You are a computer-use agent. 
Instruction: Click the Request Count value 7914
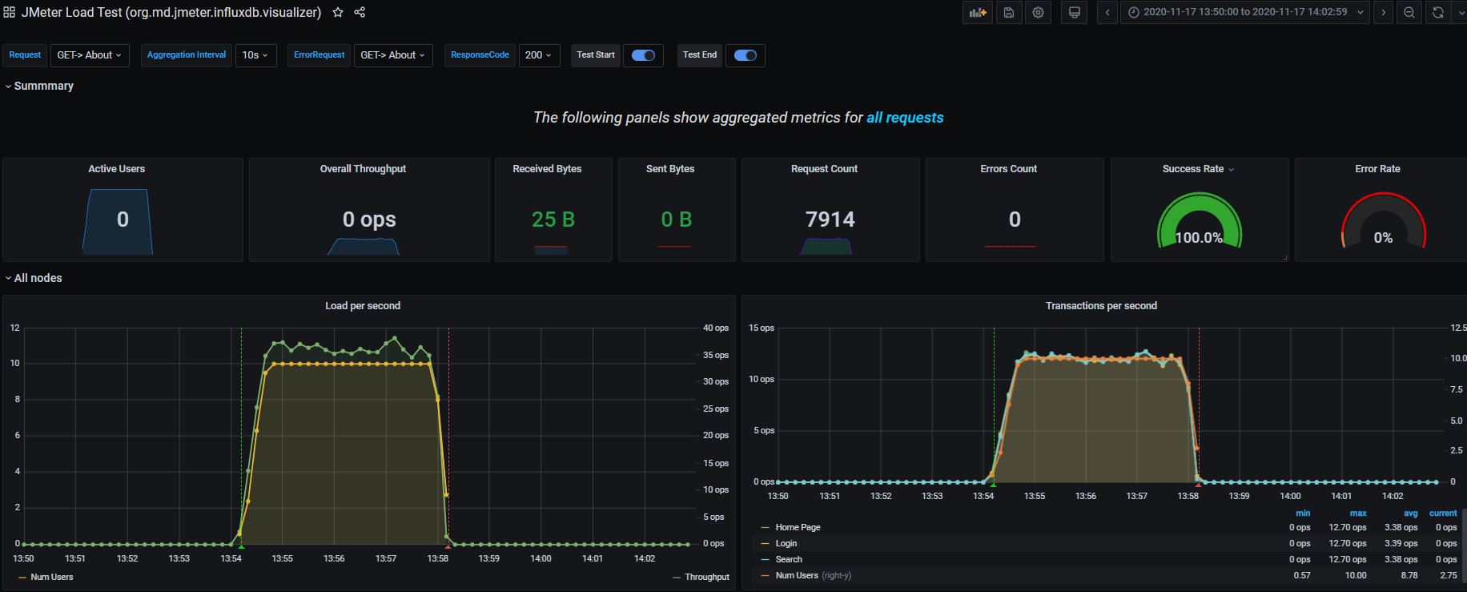pyautogui.click(x=830, y=219)
